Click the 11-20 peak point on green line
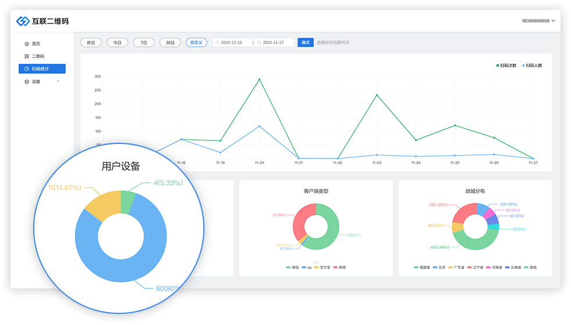 pyautogui.click(x=259, y=80)
